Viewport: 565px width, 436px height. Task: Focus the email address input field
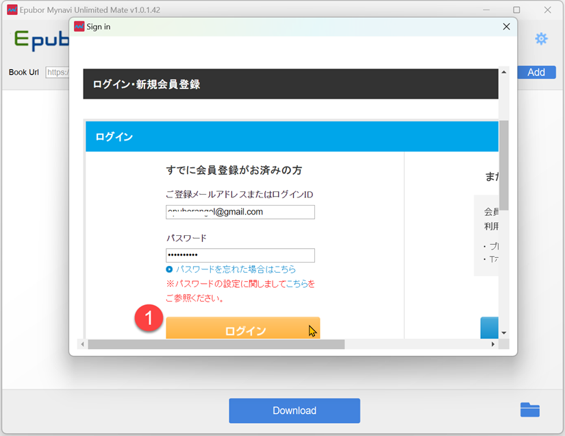pyautogui.click(x=240, y=212)
